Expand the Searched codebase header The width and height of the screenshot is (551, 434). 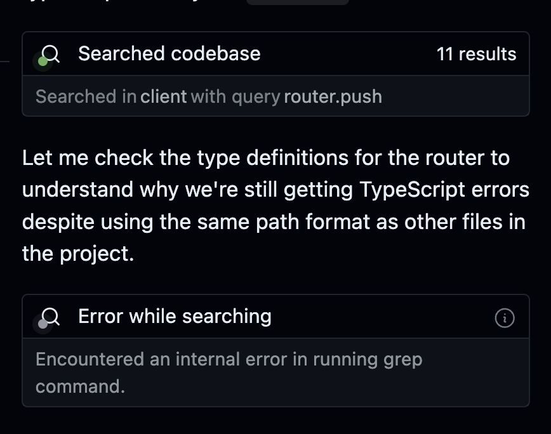coord(275,54)
